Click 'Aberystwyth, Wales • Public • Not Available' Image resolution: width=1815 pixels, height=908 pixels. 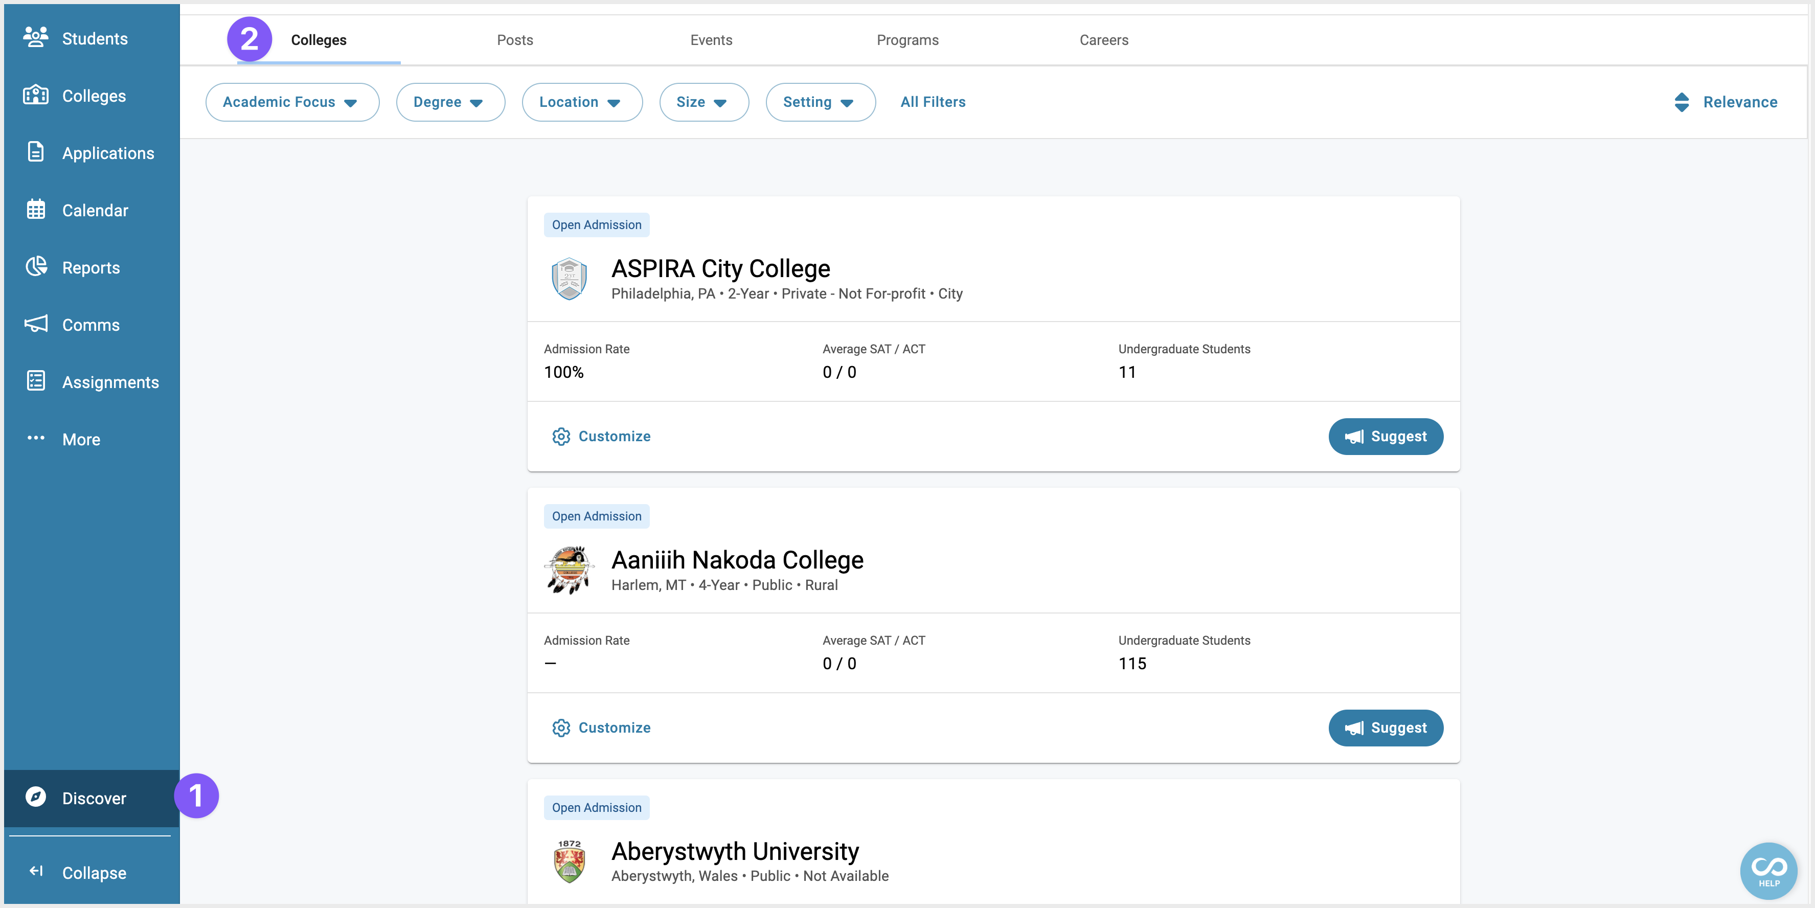pyautogui.click(x=750, y=876)
